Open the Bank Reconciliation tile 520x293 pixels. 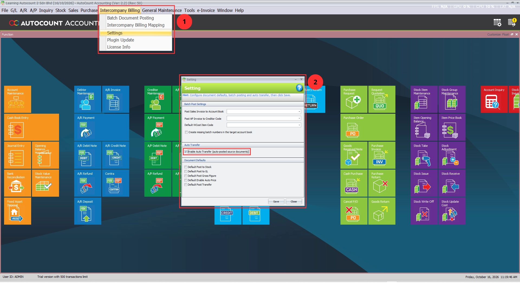click(18, 183)
